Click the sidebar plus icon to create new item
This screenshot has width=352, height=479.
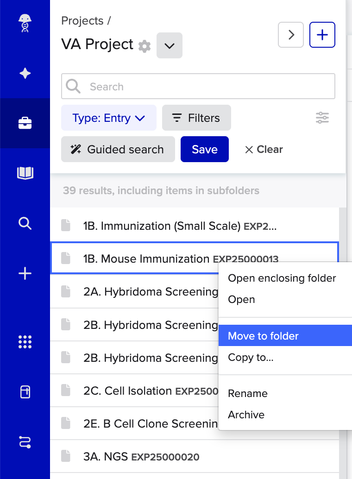25,273
